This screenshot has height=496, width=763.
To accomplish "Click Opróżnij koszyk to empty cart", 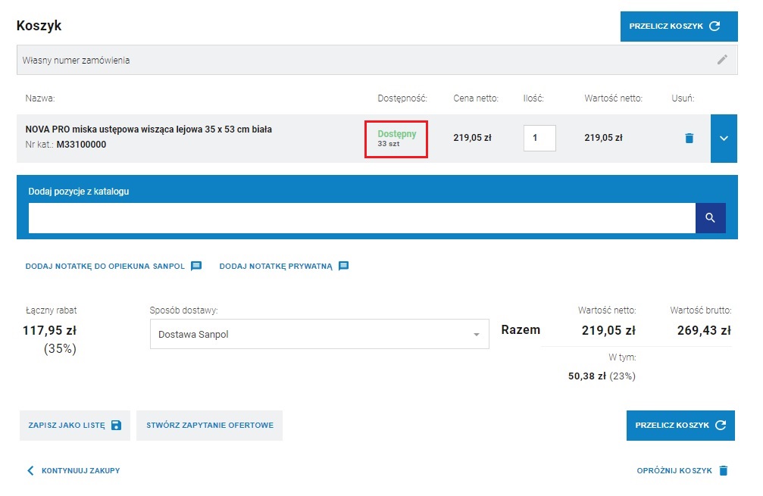I will 682,471.
